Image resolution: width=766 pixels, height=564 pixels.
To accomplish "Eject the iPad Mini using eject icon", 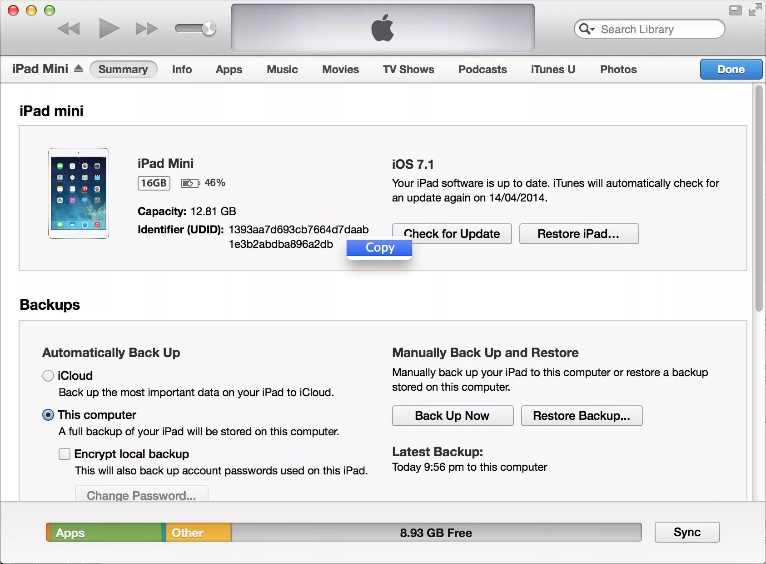I will (x=79, y=69).
